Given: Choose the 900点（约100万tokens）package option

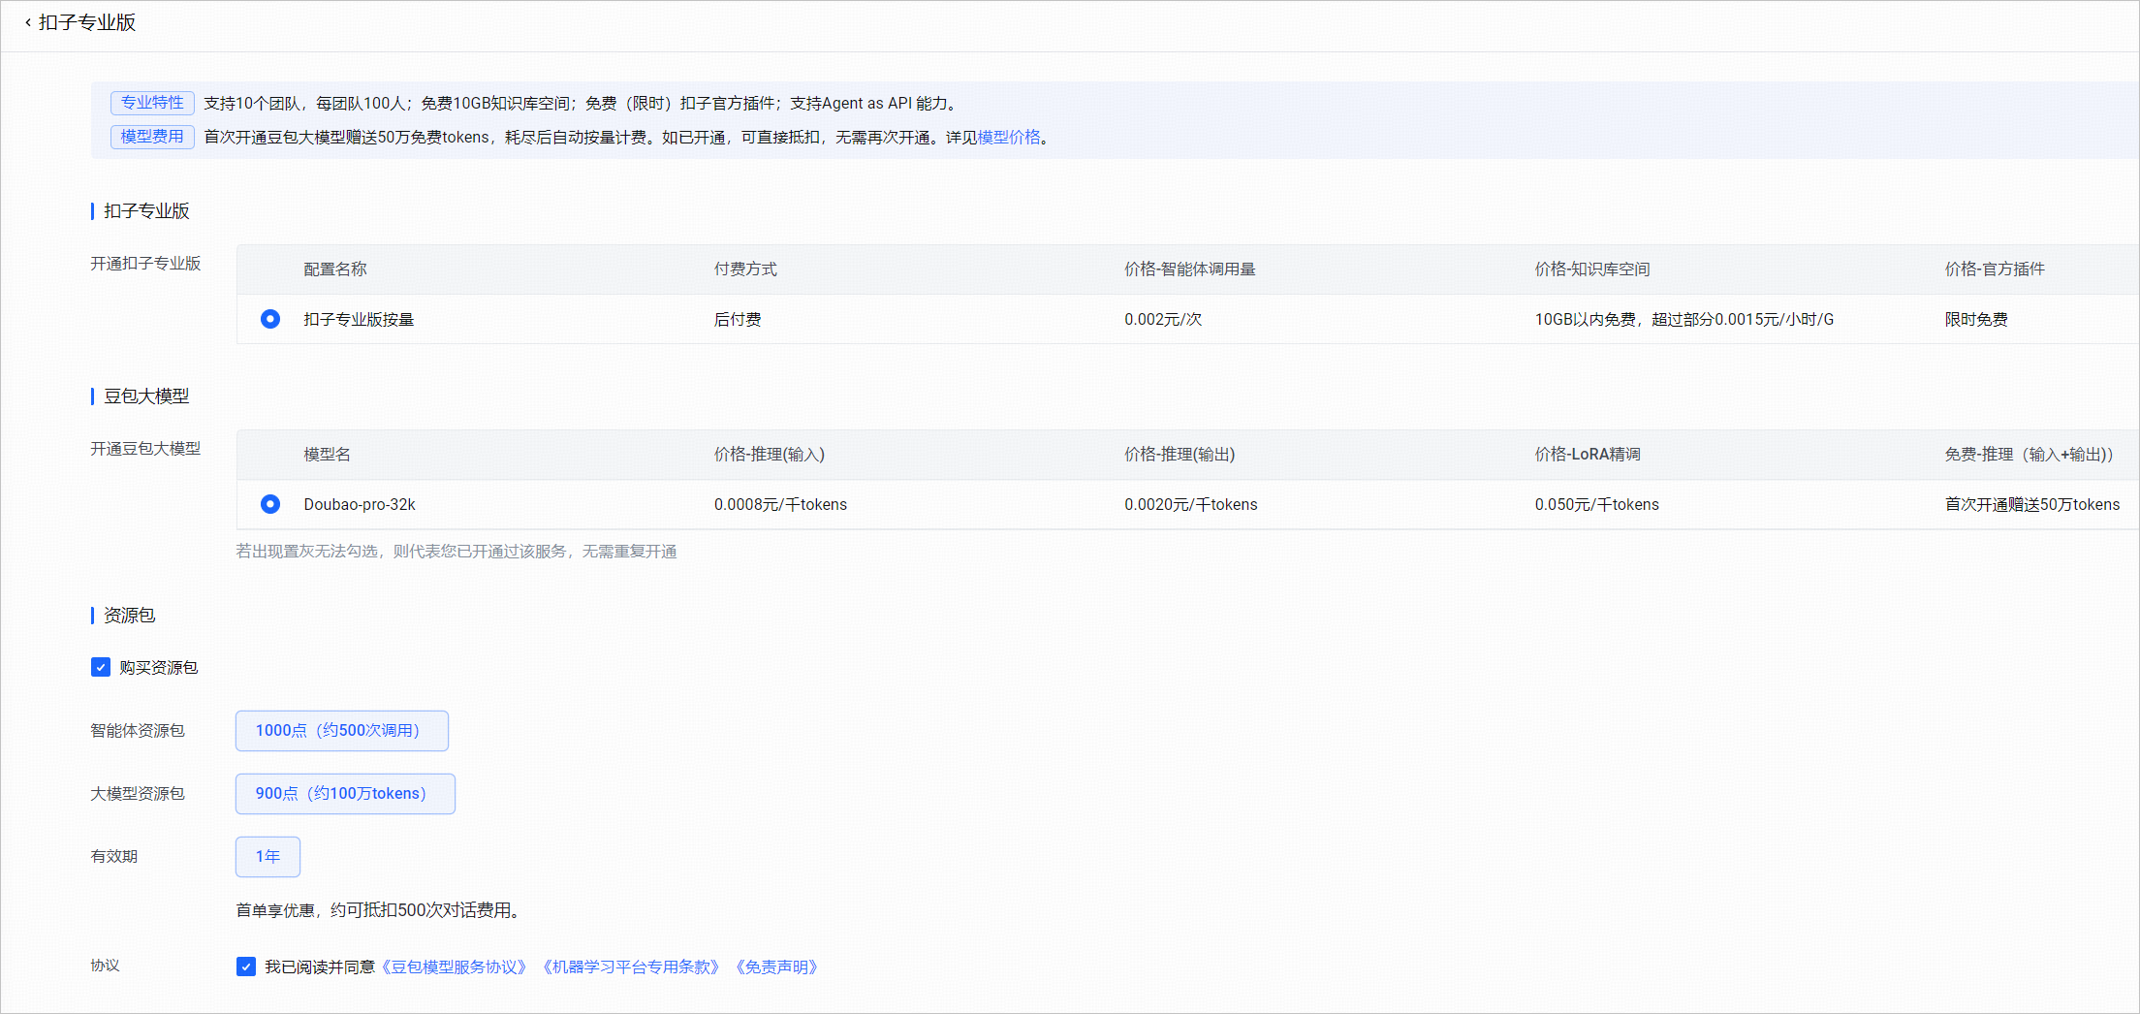Looking at the screenshot, I should pyautogui.click(x=345, y=794).
